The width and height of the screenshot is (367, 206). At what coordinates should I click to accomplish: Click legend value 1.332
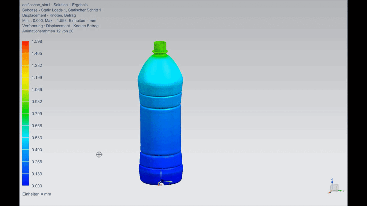pos(37,66)
